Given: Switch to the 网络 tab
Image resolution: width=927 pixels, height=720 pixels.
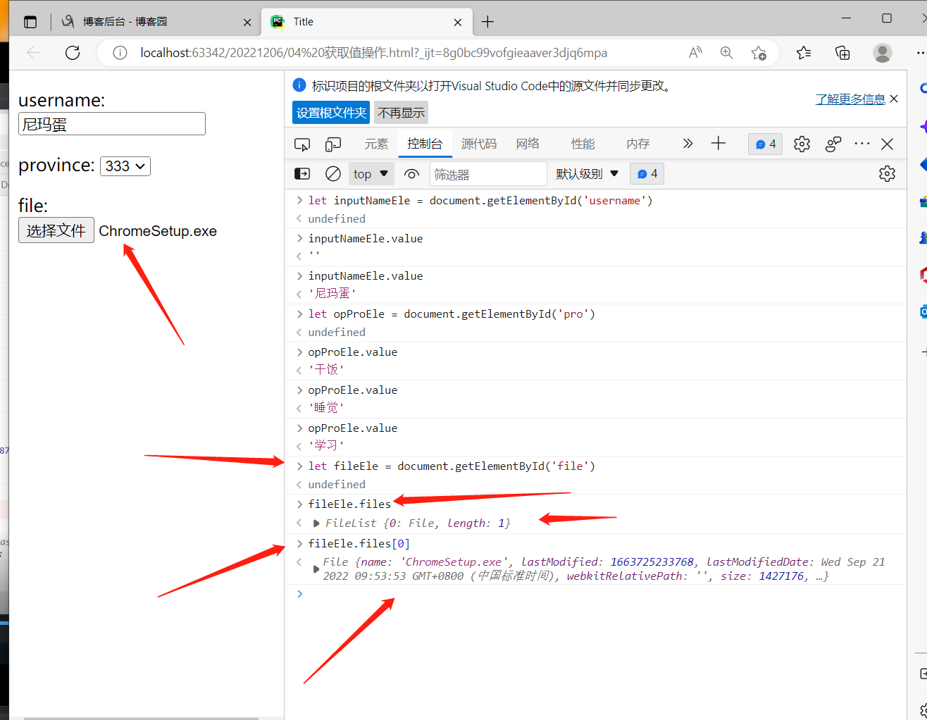Looking at the screenshot, I should (528, 144).
